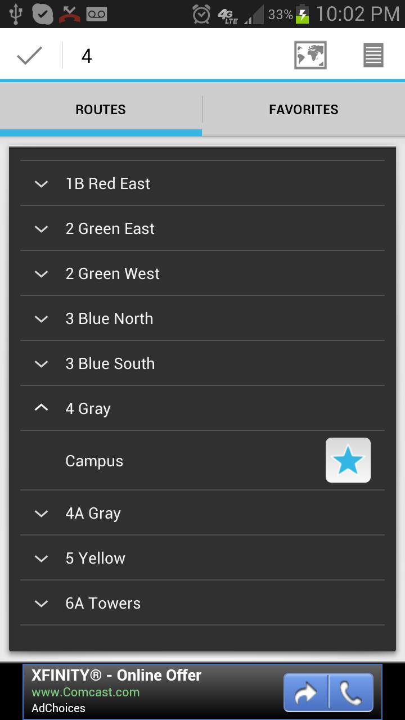The height and width of the screenshot is (720, 405).
Task: Tap the alarm clock status icon
Action: click(201, 14)
